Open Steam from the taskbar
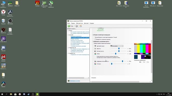172x96 pixels. coord(28,94)
